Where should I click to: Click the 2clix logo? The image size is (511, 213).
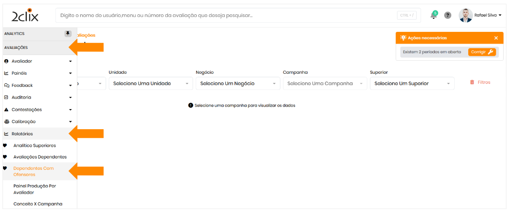[x=25, y=16]
